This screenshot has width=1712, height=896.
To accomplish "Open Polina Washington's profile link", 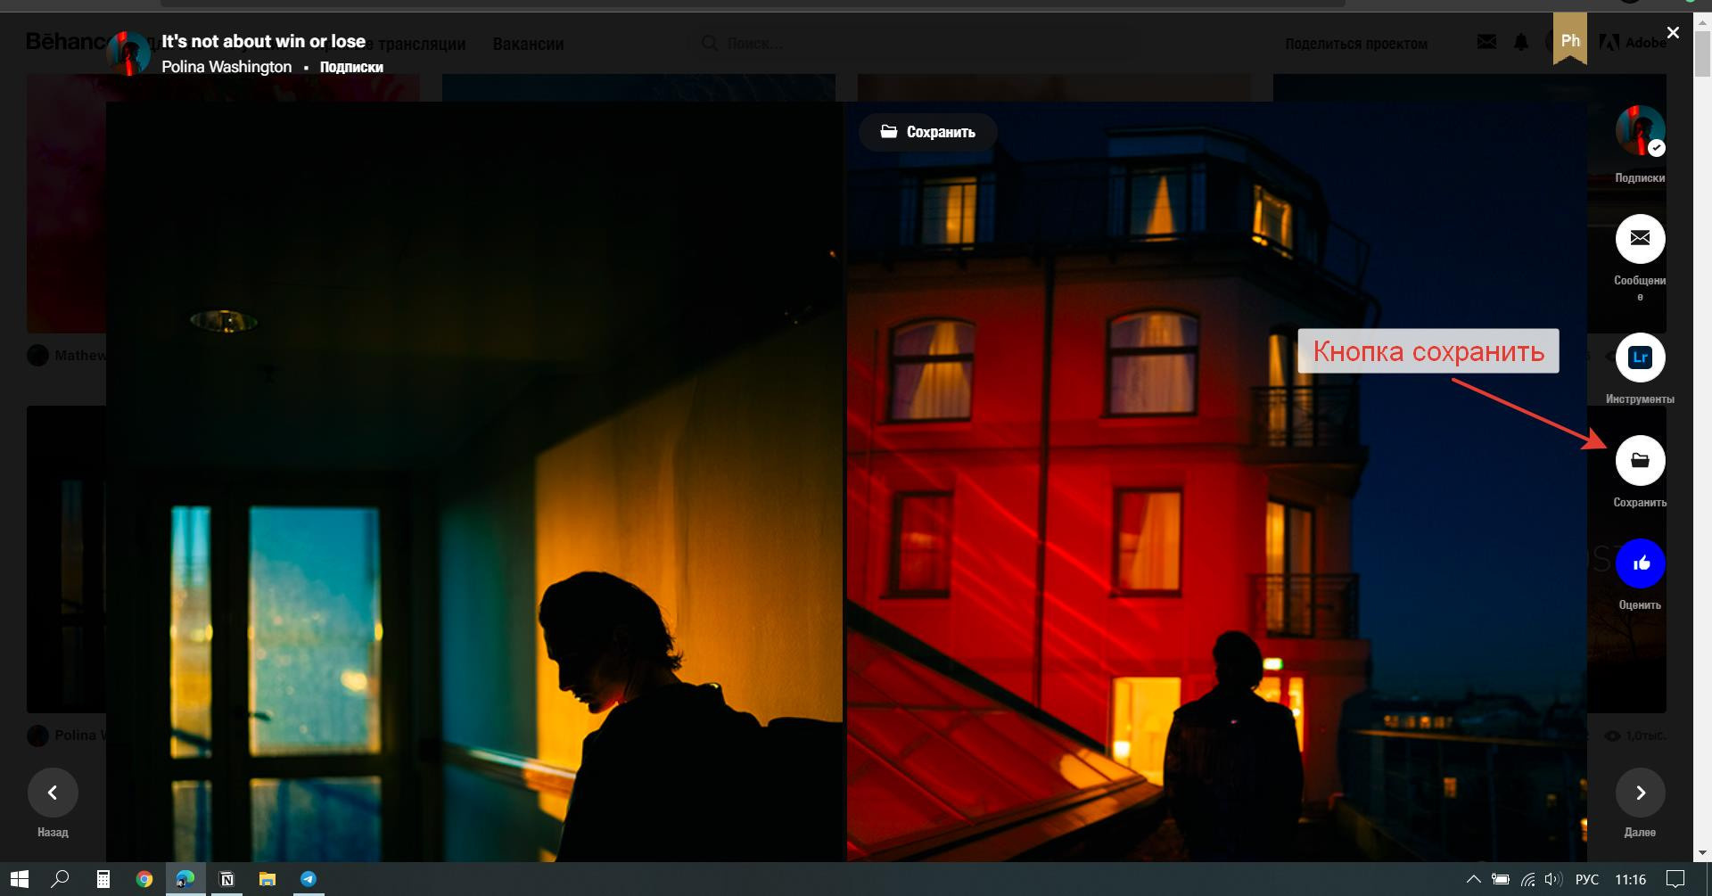I will pos(226,67).
